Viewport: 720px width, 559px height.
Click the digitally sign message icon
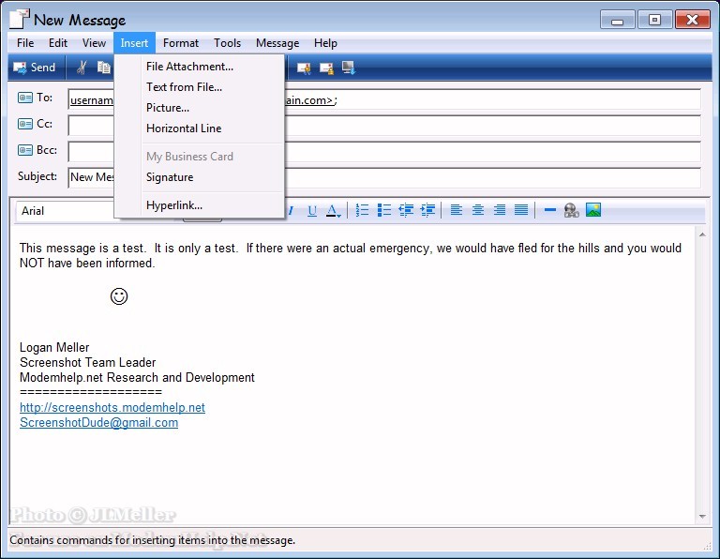(304, 68)
